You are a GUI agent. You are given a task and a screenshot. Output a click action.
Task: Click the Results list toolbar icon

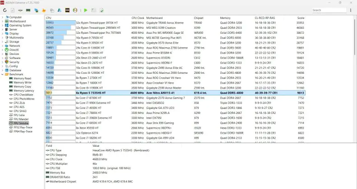[93, 10]
